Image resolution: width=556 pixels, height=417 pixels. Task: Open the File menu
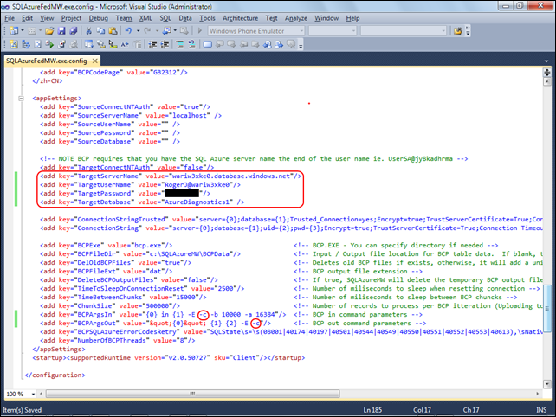coord(10,18)
